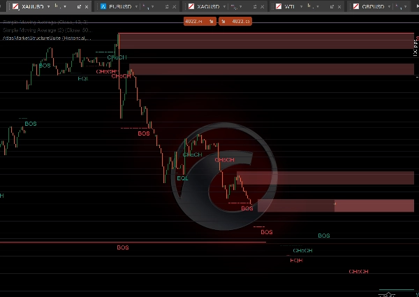
Task: Click the EURUSD tab blue logo icon
Action: [103, 7]
